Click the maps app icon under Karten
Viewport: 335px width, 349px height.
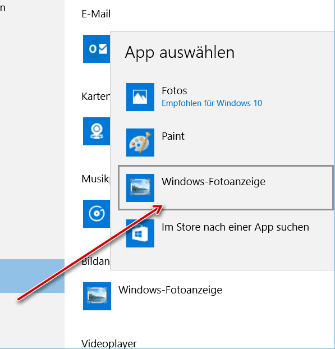pos(97,131)
